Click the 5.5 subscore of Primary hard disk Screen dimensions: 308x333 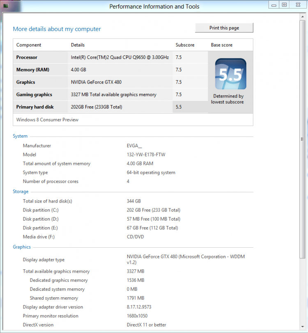point(179,107)
